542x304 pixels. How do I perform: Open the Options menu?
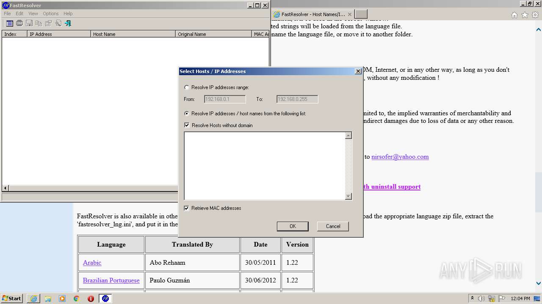pyautogui.click(x=50, y=14)
